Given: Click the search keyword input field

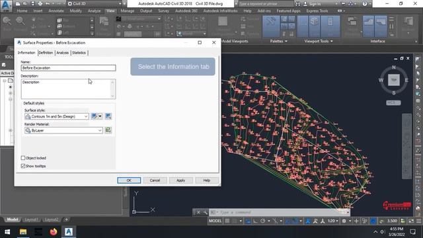Looking at the screenshot, I should [266, 4].
